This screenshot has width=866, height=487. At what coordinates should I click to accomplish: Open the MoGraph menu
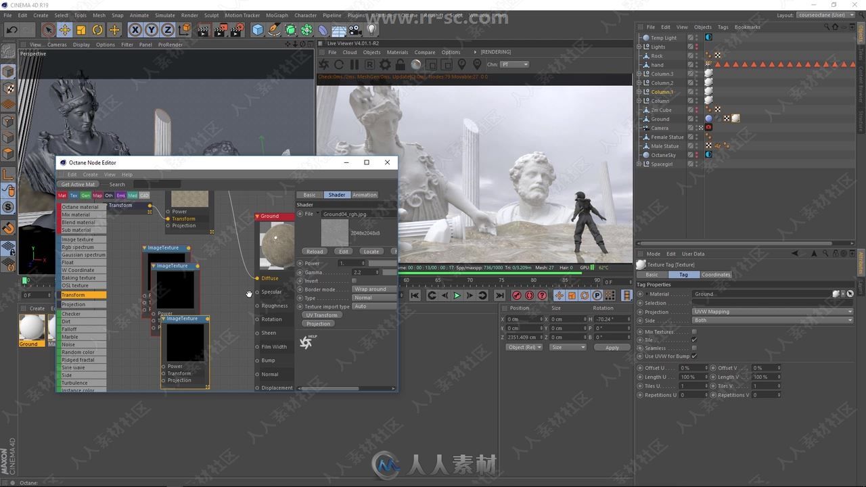click(276, 15)
